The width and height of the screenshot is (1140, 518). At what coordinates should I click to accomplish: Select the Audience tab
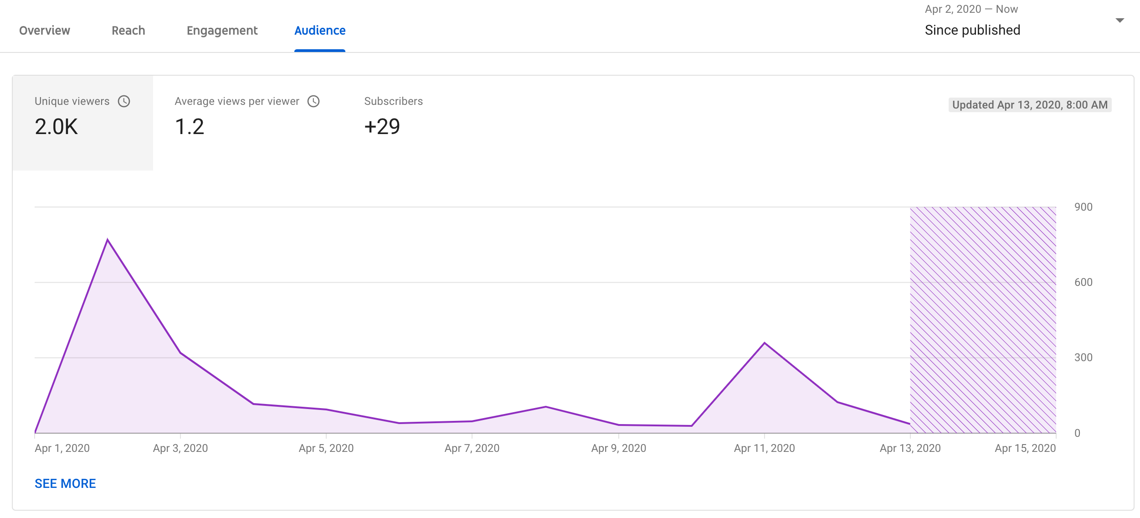coord(320,31)
